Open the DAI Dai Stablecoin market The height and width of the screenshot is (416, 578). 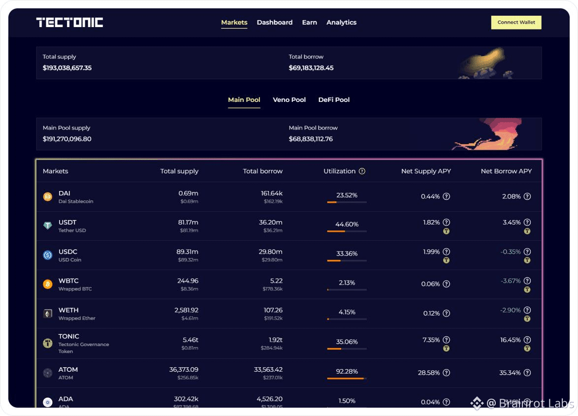tap(75, 197)
